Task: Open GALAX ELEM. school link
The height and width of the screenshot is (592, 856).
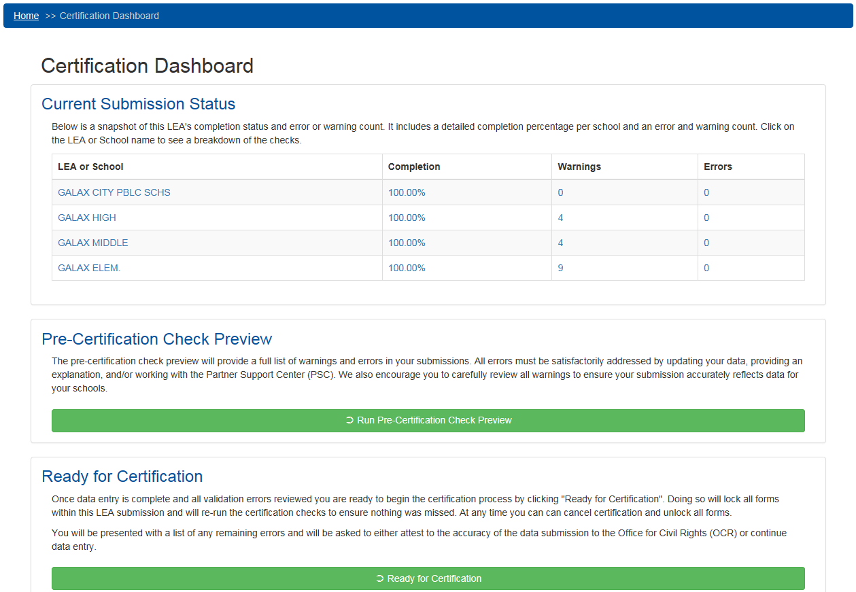Action: (x=89, y=268)
